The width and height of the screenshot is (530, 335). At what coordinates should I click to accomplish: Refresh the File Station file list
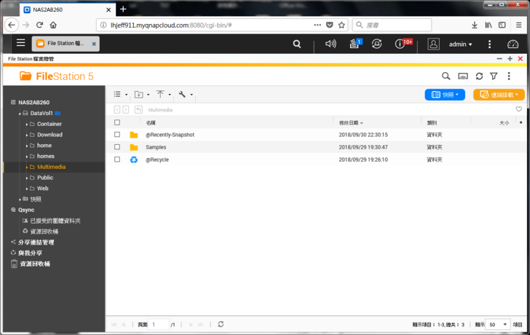pyautogui.click(x=479, y=76)
